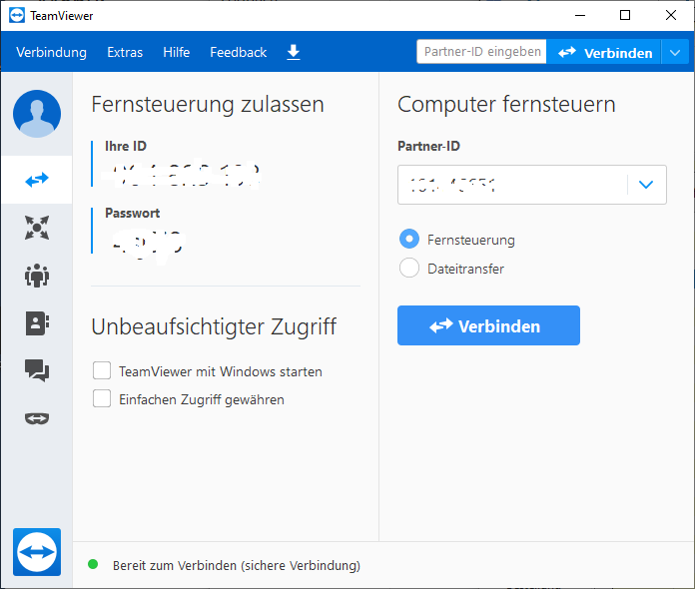
Task: Enable TeamViewer mit Windows starten
Action: [102, 370]
